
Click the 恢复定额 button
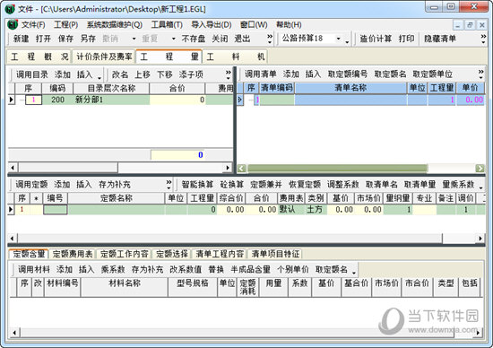pos(305,185)
